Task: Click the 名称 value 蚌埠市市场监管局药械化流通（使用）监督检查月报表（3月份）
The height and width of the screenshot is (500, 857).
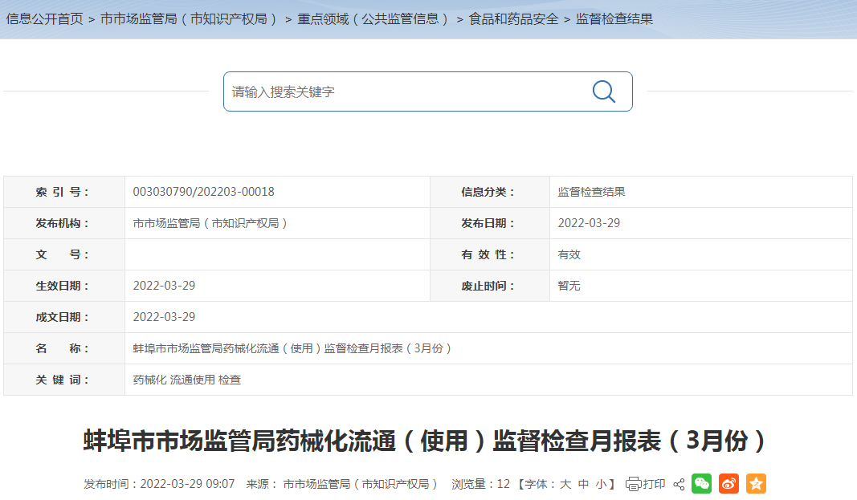Action: (x=292, y=348)
